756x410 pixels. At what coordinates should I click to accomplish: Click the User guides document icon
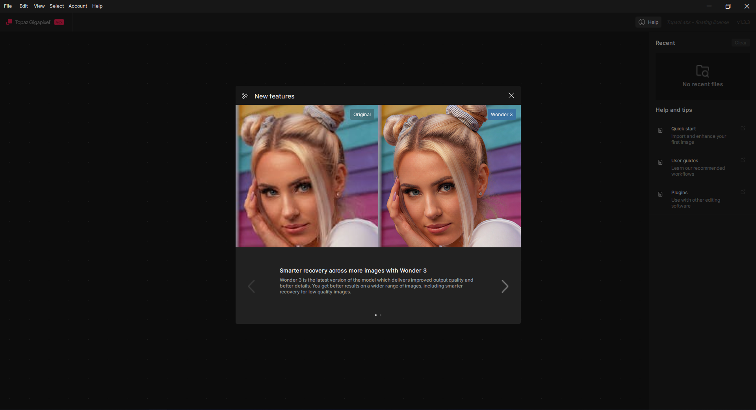[660, 162]
